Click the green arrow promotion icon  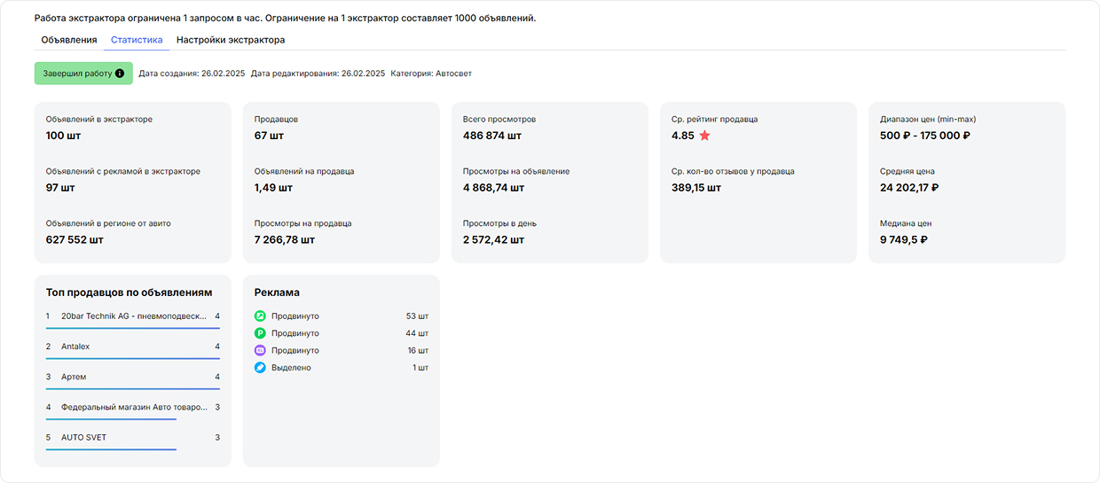pyautogui.click(x=260, y=316)
